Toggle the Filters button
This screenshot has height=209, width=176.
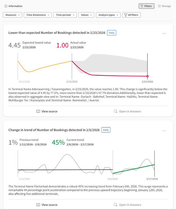146,6
